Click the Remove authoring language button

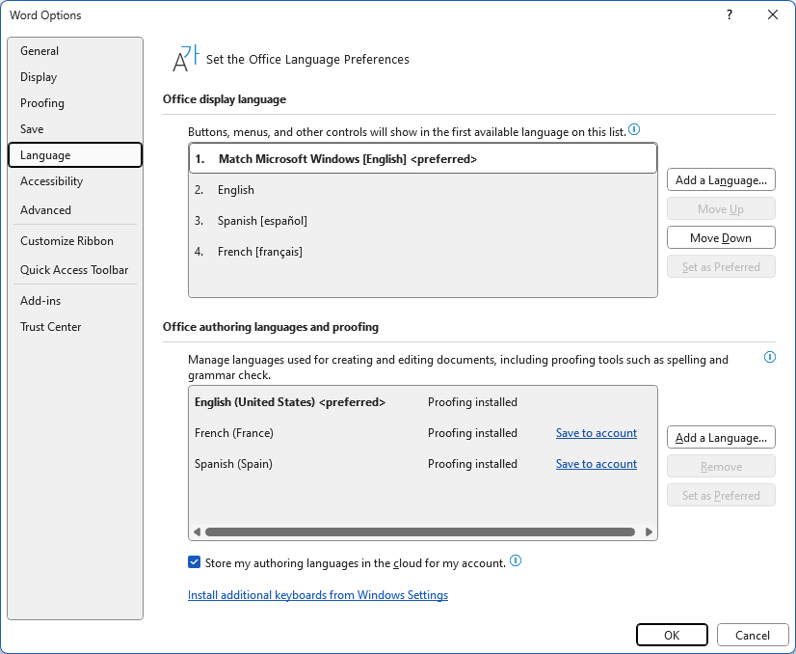(721, 467)
